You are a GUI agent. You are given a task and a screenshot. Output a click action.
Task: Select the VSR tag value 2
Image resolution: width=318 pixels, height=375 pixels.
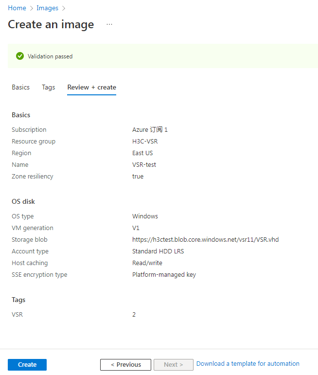coord(134,315)
